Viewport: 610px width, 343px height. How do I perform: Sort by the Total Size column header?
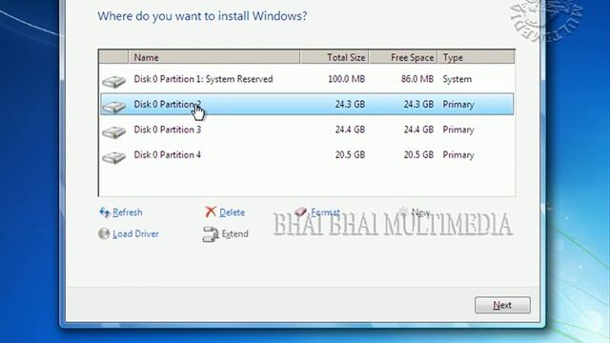(335, 57)
